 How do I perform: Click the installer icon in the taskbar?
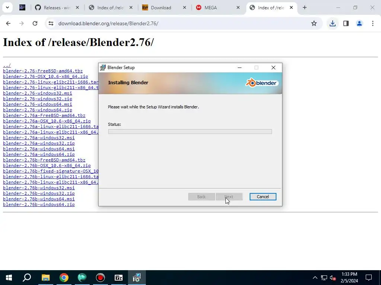pos(137,278)
